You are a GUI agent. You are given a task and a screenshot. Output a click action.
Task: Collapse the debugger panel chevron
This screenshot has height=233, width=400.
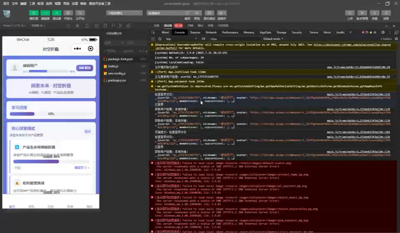386,26
